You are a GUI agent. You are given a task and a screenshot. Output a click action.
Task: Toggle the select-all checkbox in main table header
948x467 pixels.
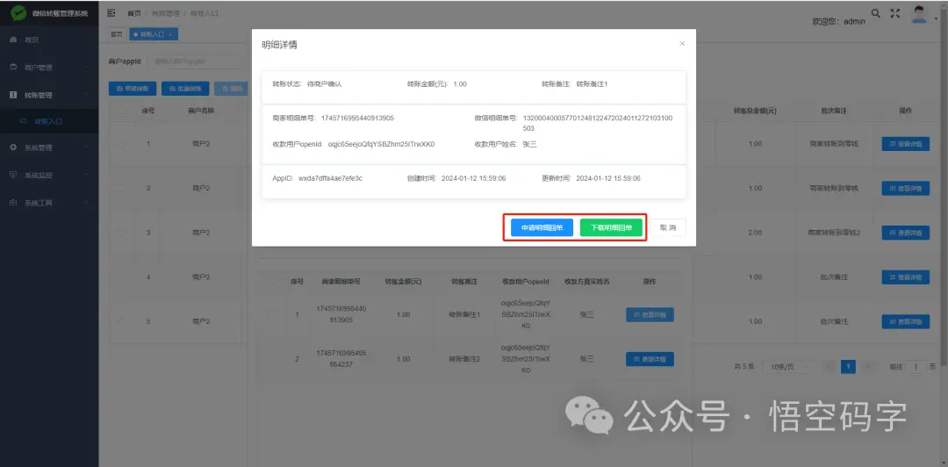click(123, 111)
